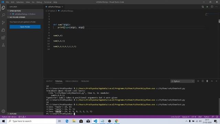
Task: Open File Explorer from taskbar
Action: (x=74, y=121)
